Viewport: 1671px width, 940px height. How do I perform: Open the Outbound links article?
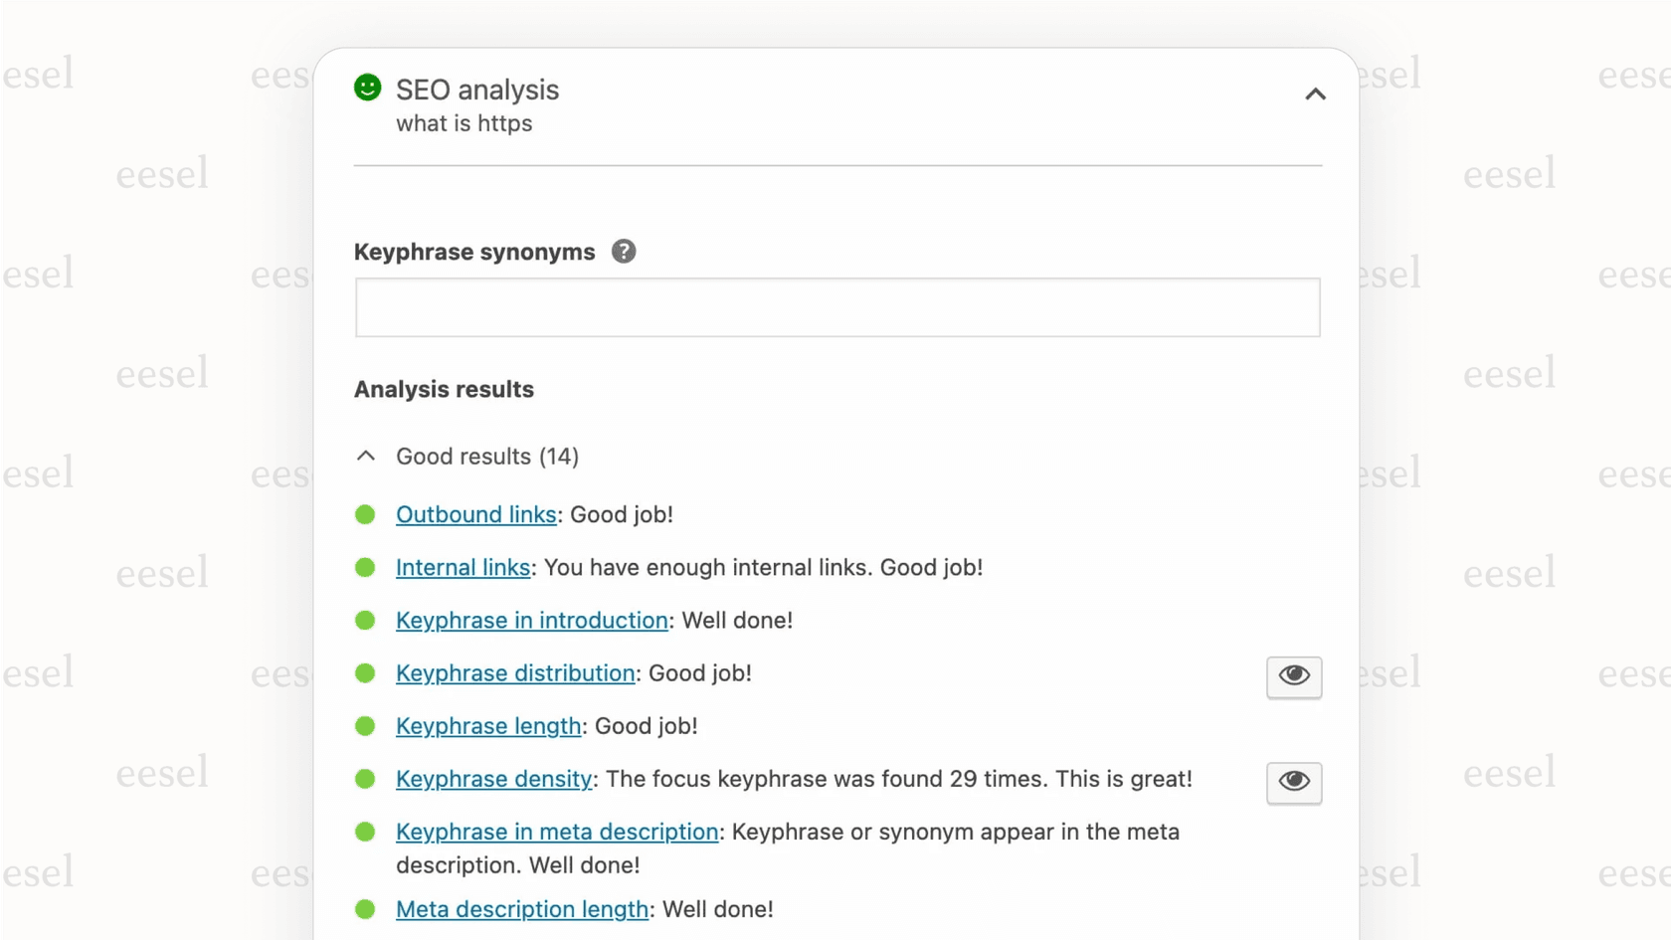tap(475, 514)
